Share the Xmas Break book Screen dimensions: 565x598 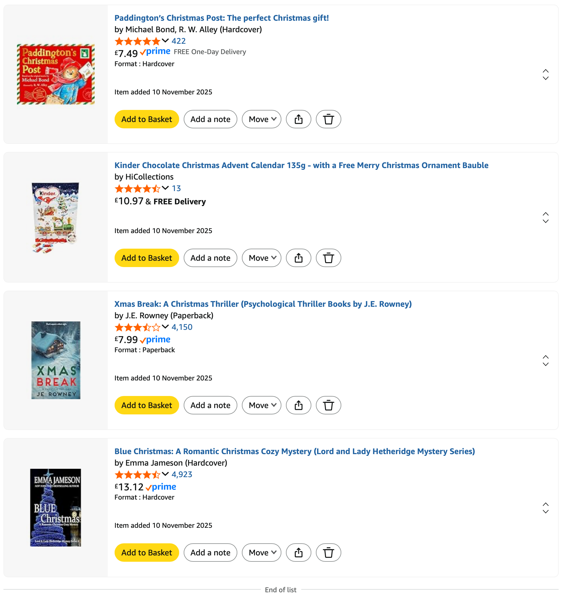[x=298, y=405]
